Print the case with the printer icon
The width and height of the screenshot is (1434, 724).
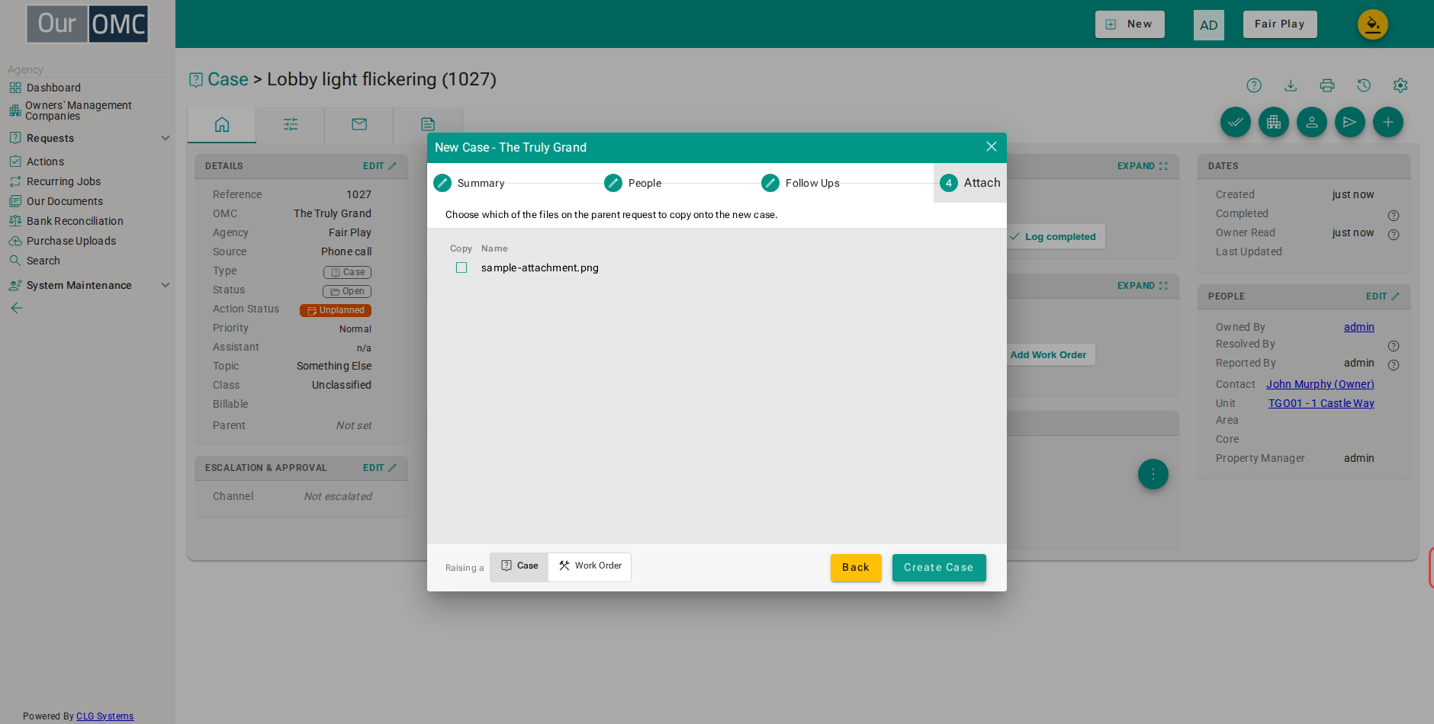pyautogui.click(x=1327, y=85)
